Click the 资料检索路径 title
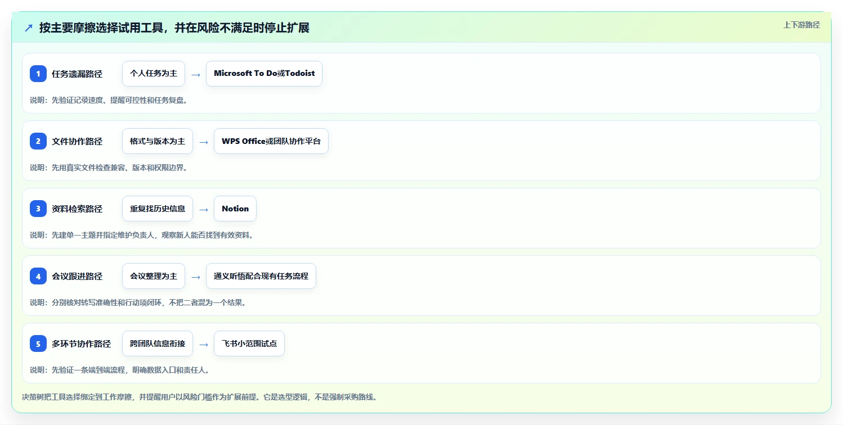843x425 pixels. click(77, 209)
